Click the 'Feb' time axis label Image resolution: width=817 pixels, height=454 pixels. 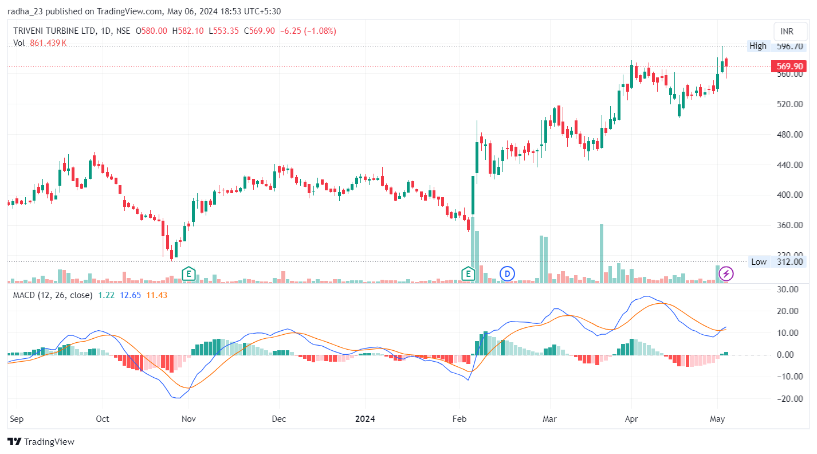[x=459, y=418]
